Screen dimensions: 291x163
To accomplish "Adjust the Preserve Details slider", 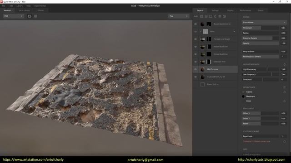I will 260,38.
